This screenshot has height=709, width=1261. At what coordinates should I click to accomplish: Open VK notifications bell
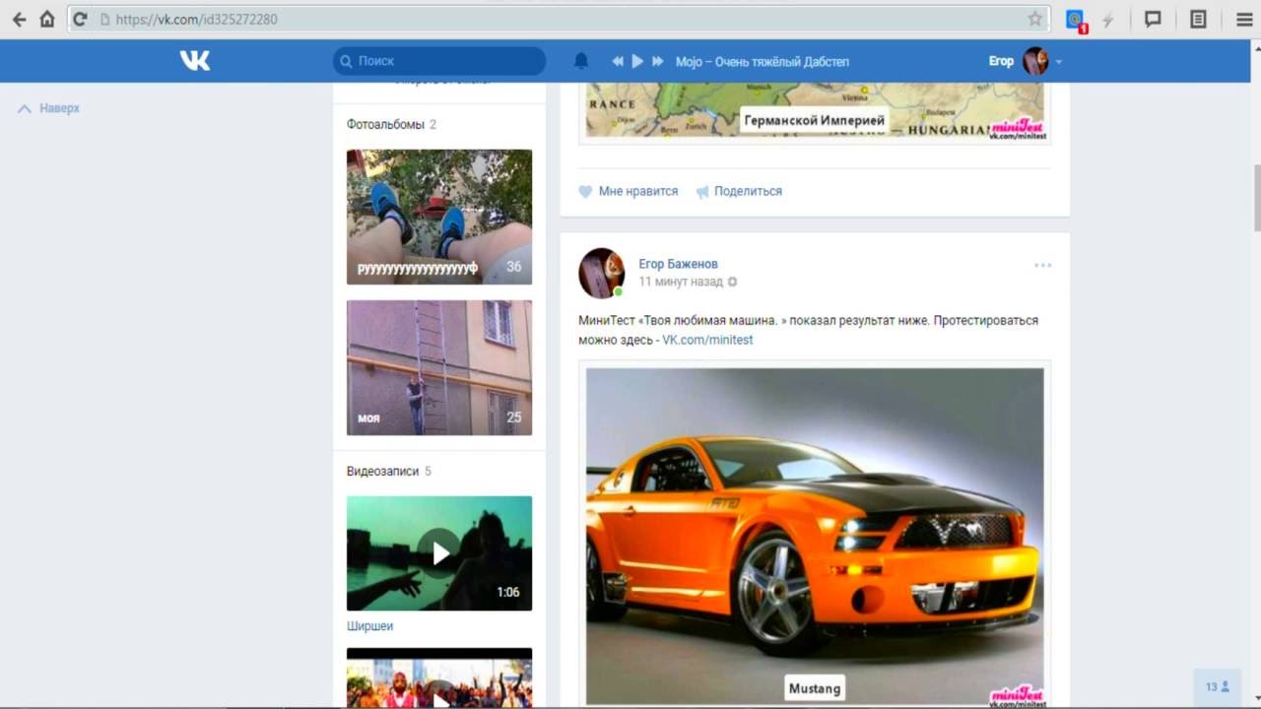pos(581,61)
